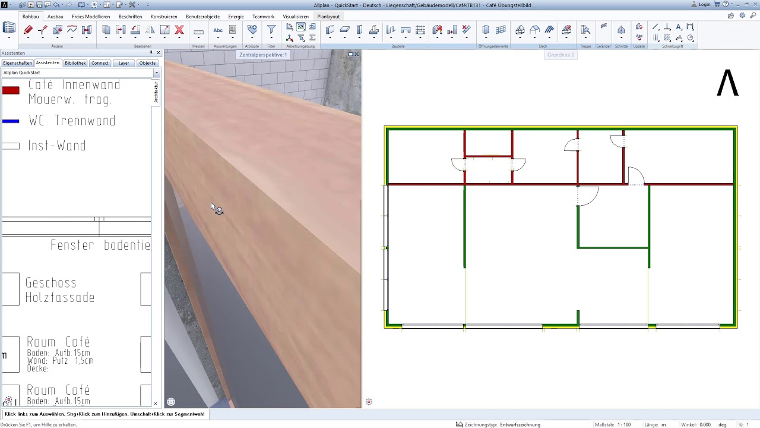The width and height of the screenshot is (760, 428).
Task: Open the Maßstab 1:100 scale field
Action: [x=613, y=424]
